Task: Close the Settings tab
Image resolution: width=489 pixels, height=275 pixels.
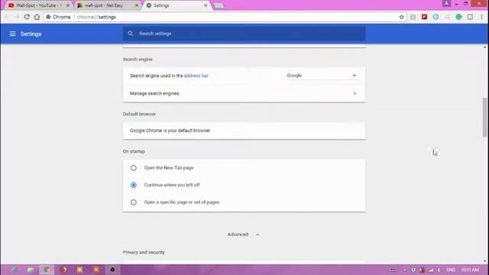Action: (206, 5)
